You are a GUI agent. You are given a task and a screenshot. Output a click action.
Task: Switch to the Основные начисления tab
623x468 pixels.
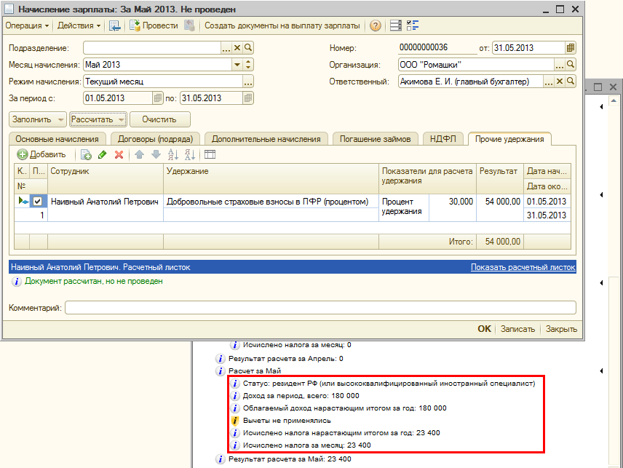click(x=57, y=139)
